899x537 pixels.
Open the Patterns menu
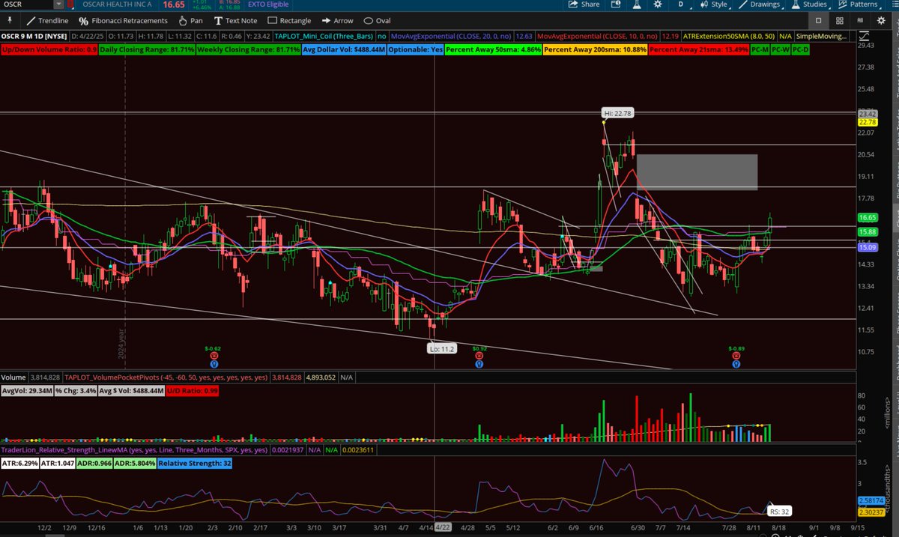coord(859,4)
